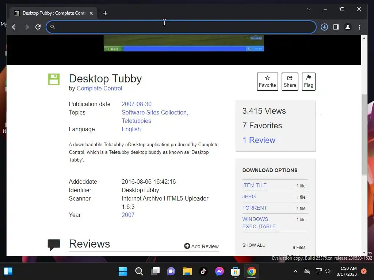Select the Desktop Tubby tab

point(54,13)
